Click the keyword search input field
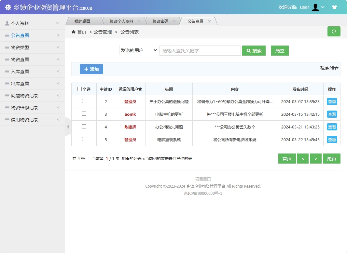347x253 pixels. point(200,50)
